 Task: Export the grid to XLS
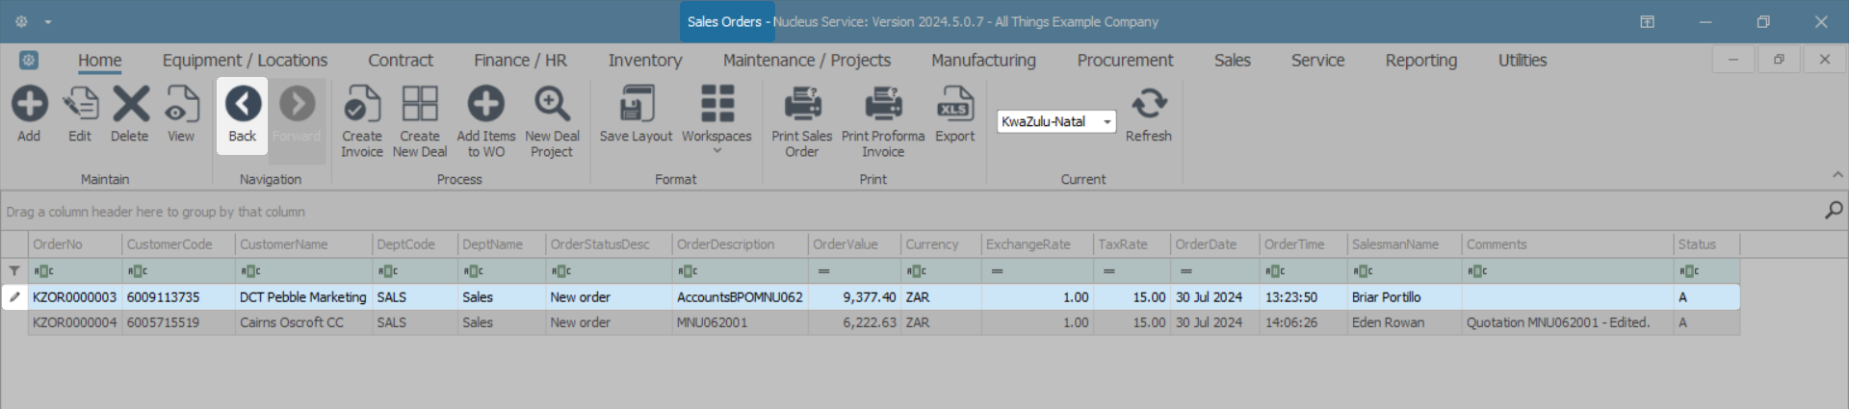point(954,105)
